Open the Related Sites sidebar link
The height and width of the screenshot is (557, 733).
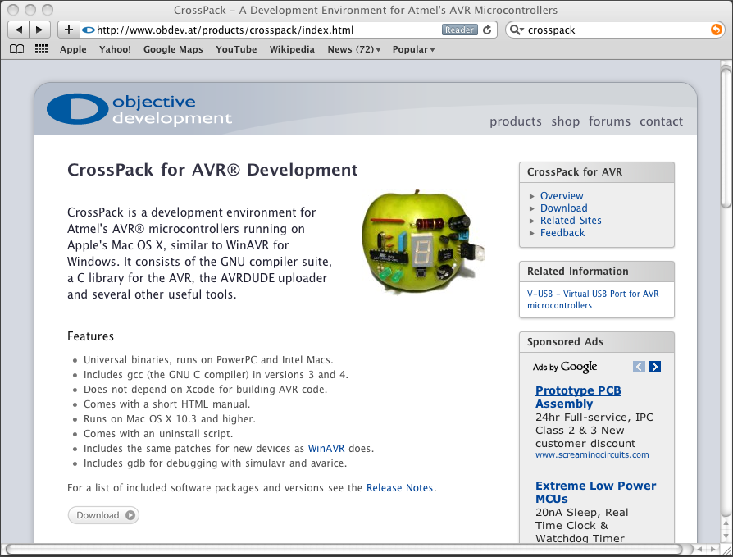tap(571, 221)
